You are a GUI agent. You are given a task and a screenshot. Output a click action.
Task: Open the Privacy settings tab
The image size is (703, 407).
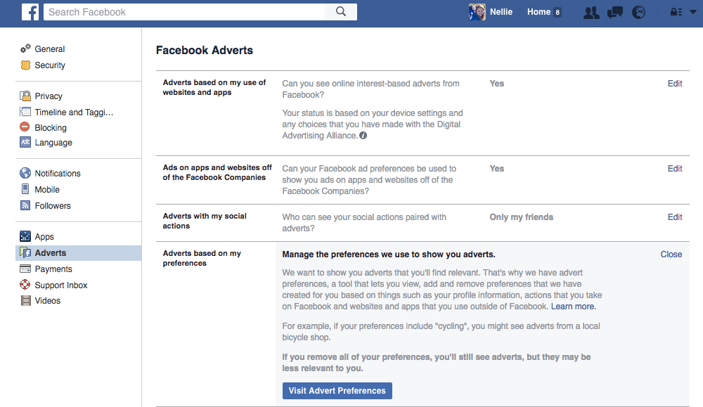coord(49,96)
